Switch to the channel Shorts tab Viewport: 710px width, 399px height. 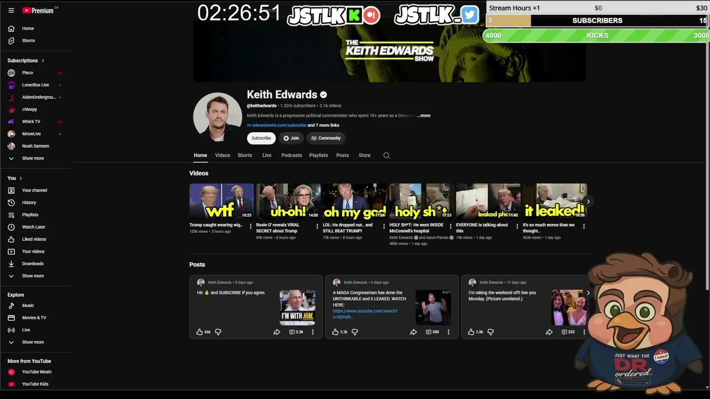(x=245, y=155)
